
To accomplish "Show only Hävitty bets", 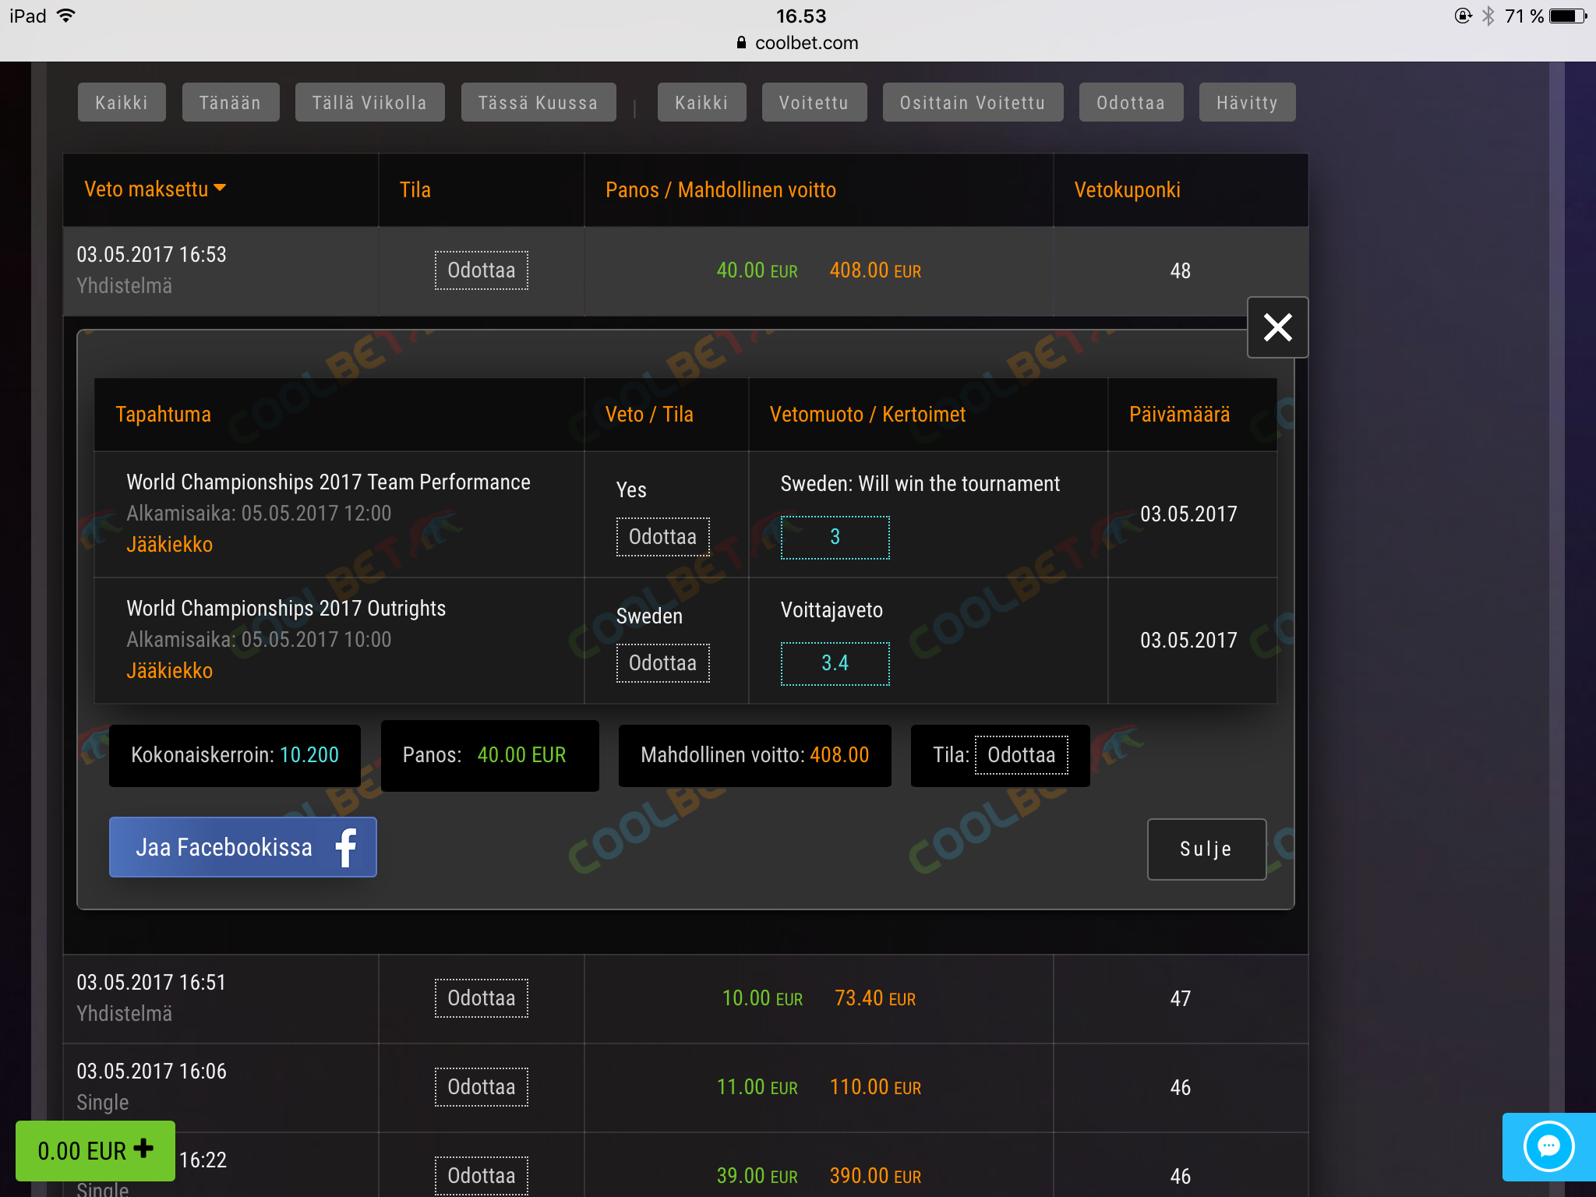I will click(1246, 103).
